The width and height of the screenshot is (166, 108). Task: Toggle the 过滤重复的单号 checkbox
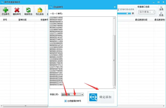[66, 101]
